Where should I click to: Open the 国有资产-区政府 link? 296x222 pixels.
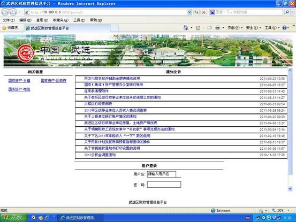click(54, 81)
